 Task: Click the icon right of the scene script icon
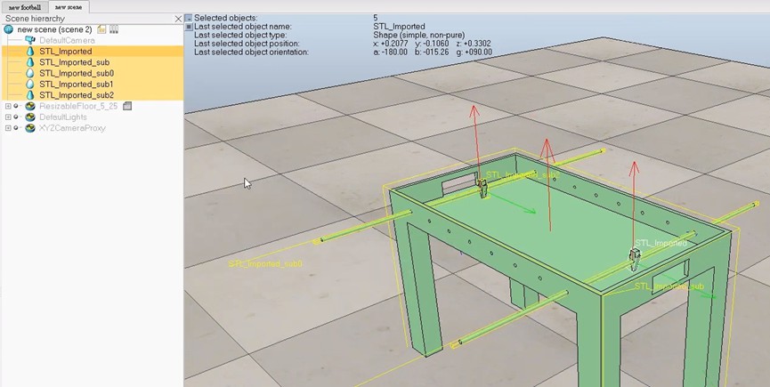pos(114,29)
